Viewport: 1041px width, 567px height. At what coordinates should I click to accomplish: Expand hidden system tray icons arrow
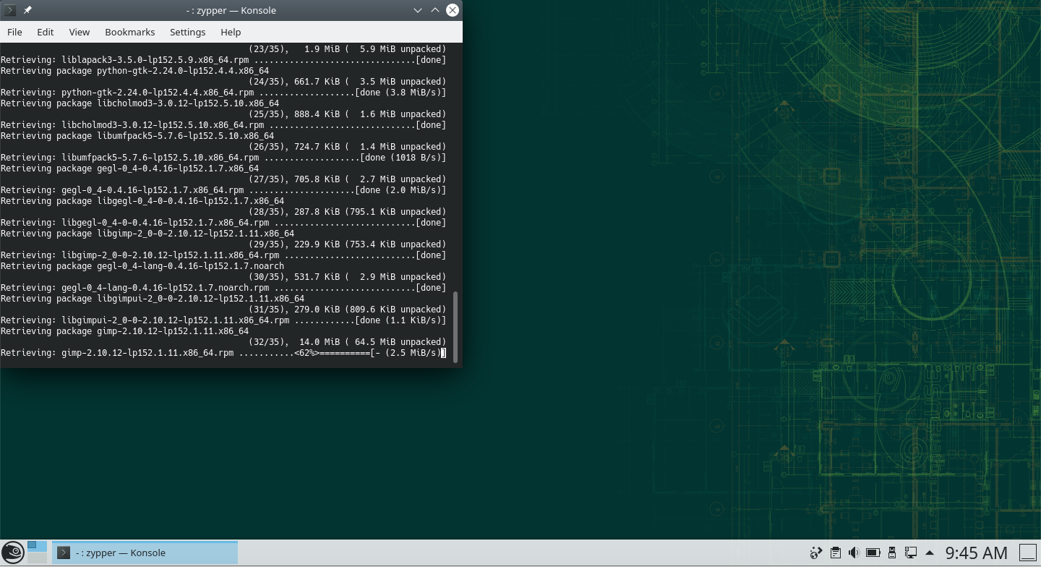tap(930, 553)
